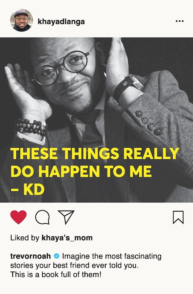Save the post with the bookmark icon
This screenshot has width=193, height=294.
coord(178,217)
